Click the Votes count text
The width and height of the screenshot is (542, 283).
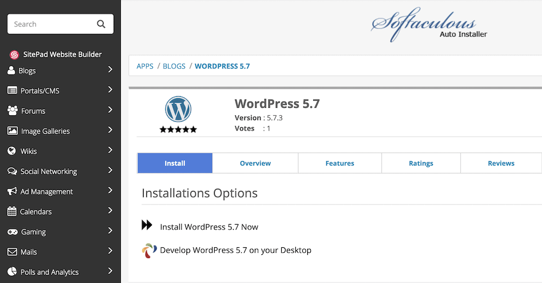[253, 128]
